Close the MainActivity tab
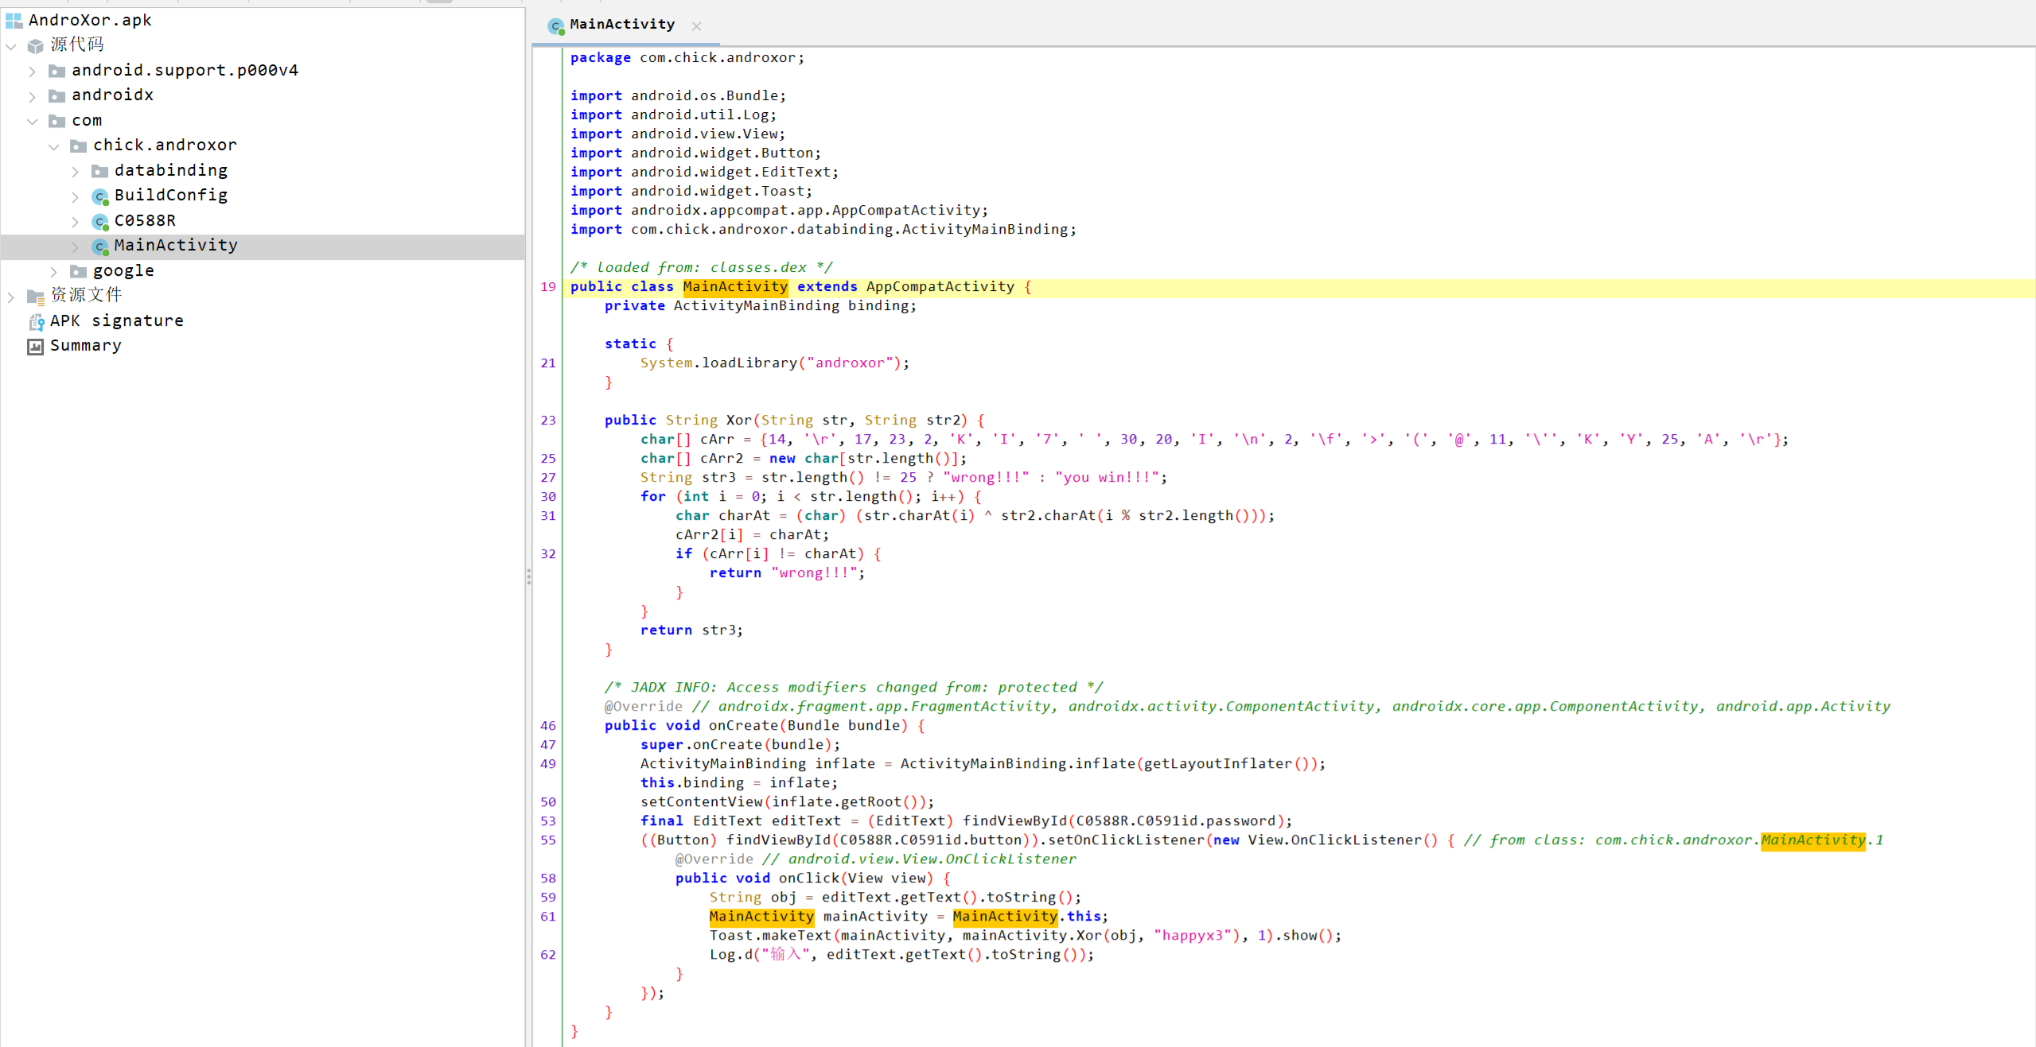 click(696, 26)
